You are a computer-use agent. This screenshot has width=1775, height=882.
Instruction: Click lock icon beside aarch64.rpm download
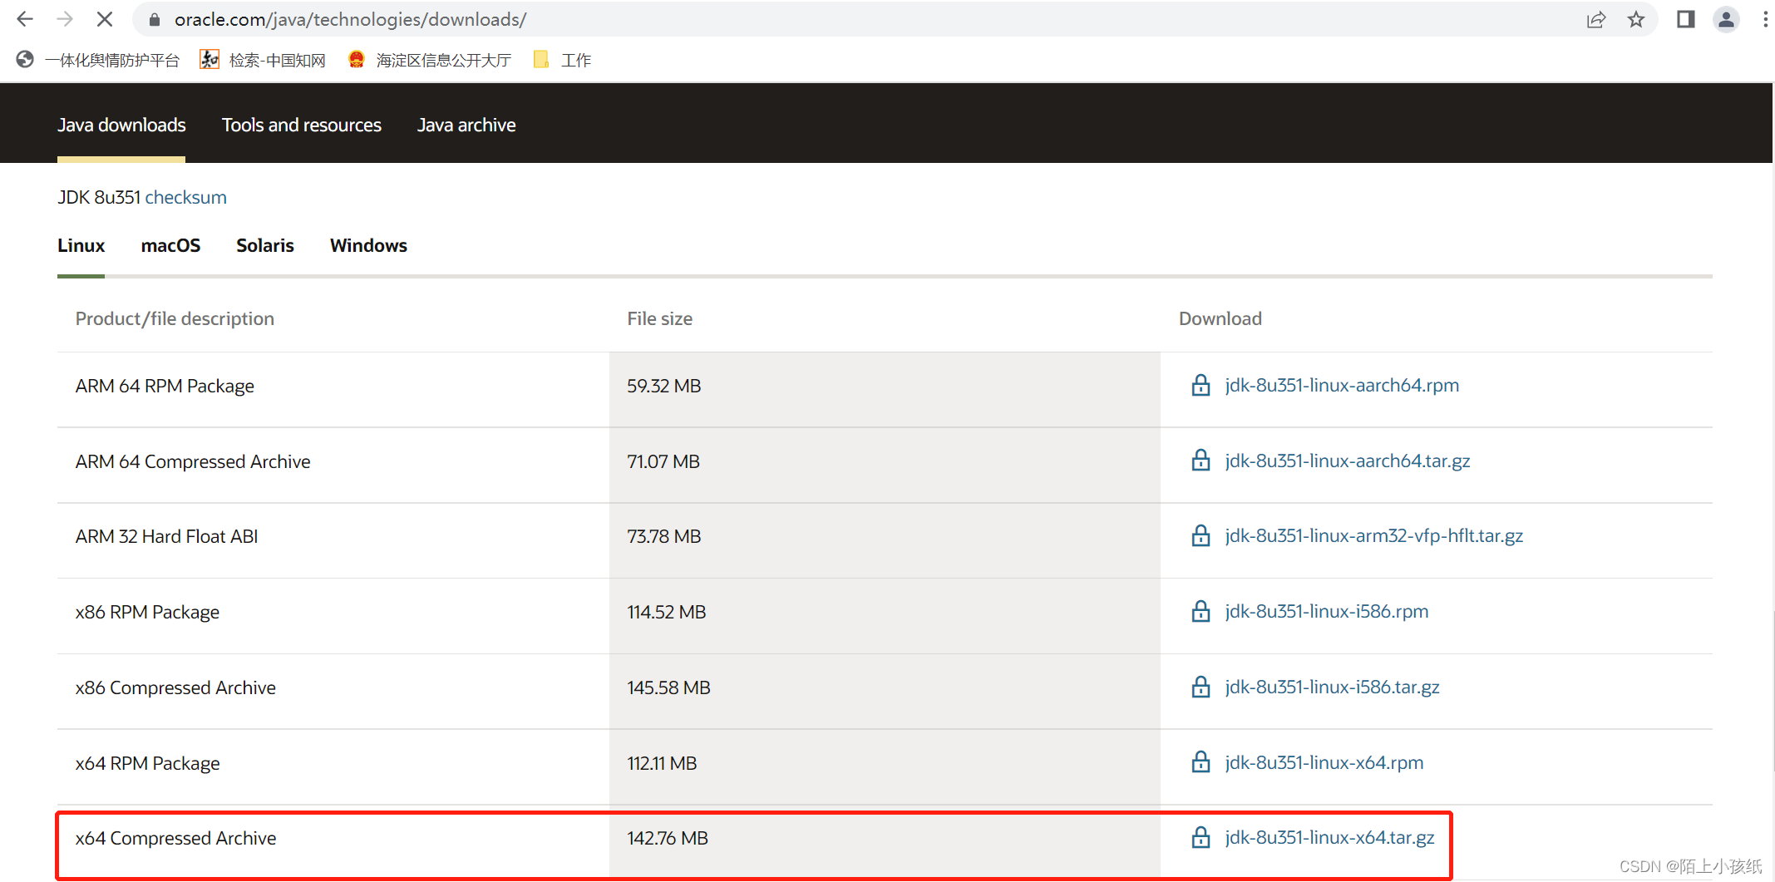pos(1201,385)
